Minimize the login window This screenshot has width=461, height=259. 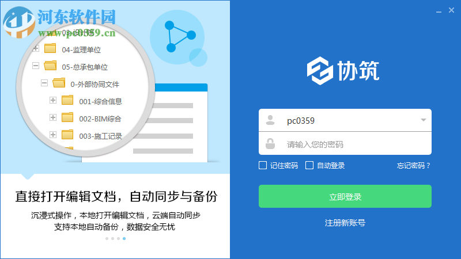pos(439,12)
